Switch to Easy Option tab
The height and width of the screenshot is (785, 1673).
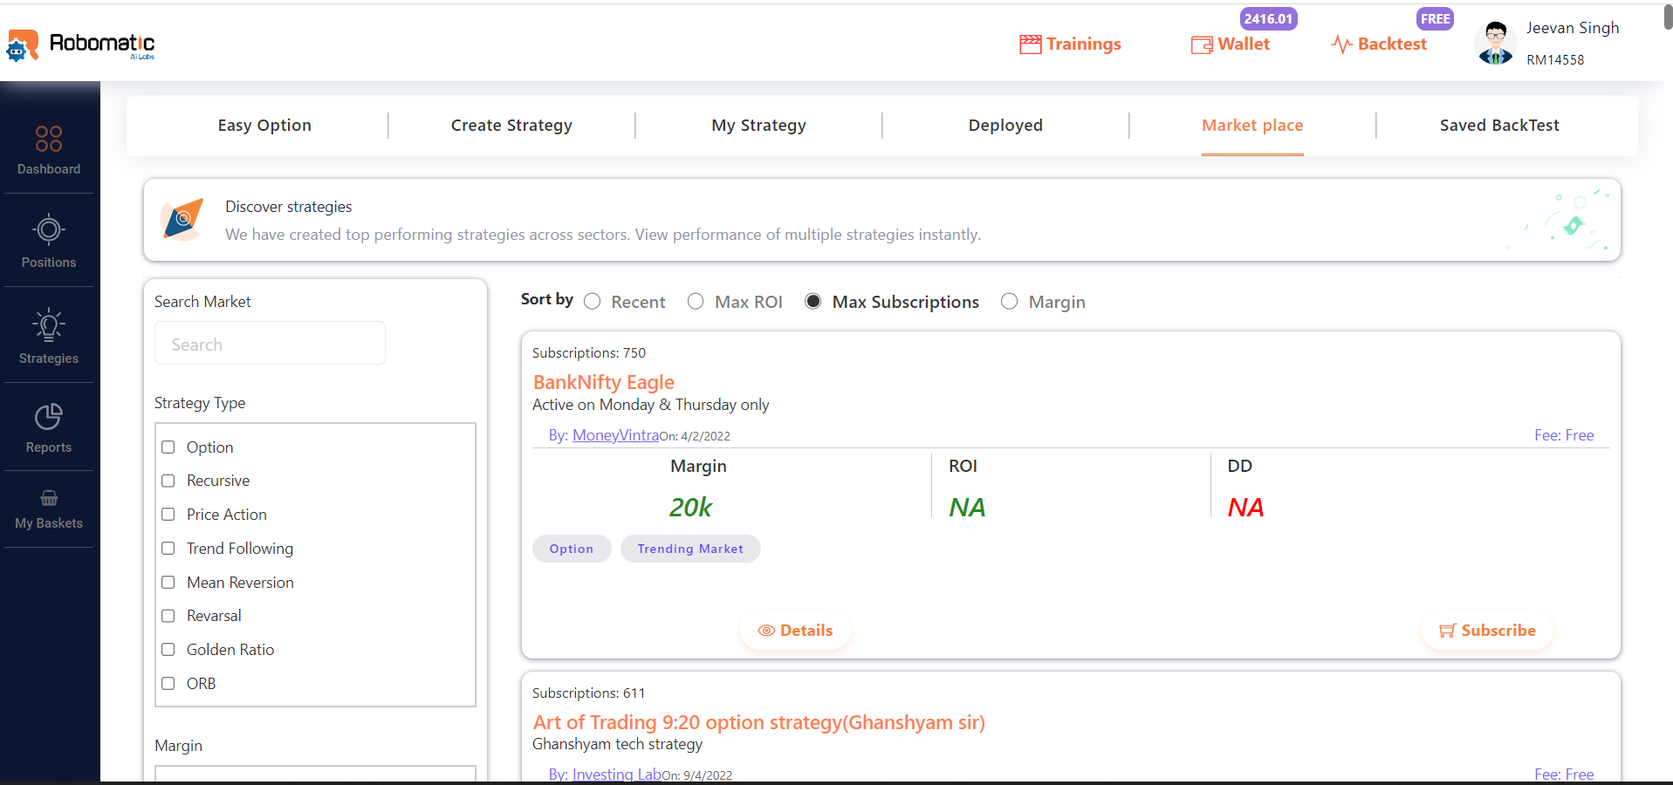pyautogui.click(x=264, y=126)
